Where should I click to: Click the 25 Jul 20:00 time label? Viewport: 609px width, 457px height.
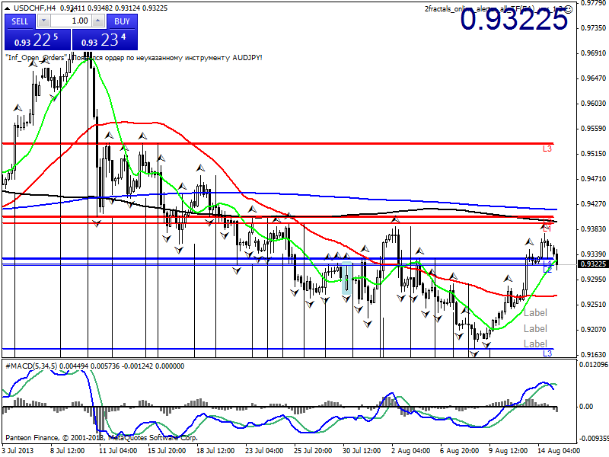tap(313, 451)
